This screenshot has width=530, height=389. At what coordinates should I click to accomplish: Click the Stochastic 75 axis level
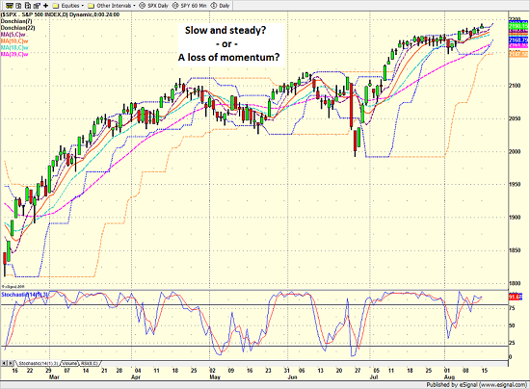(x=512, y=308)
